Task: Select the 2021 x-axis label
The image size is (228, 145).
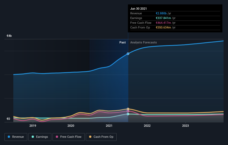Action: [x=109, y=126]
